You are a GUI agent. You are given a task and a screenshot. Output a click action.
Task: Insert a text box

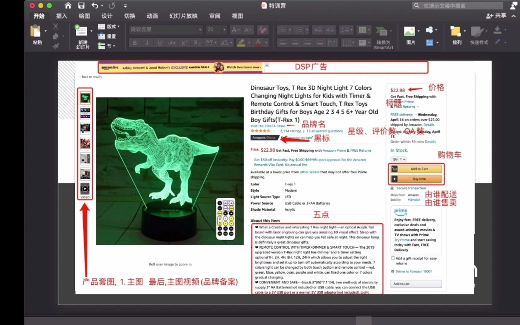(429, 43)
